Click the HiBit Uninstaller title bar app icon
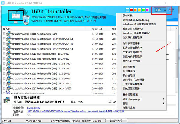This screenshot has width=180, height=124. click(x=3, y=3)
